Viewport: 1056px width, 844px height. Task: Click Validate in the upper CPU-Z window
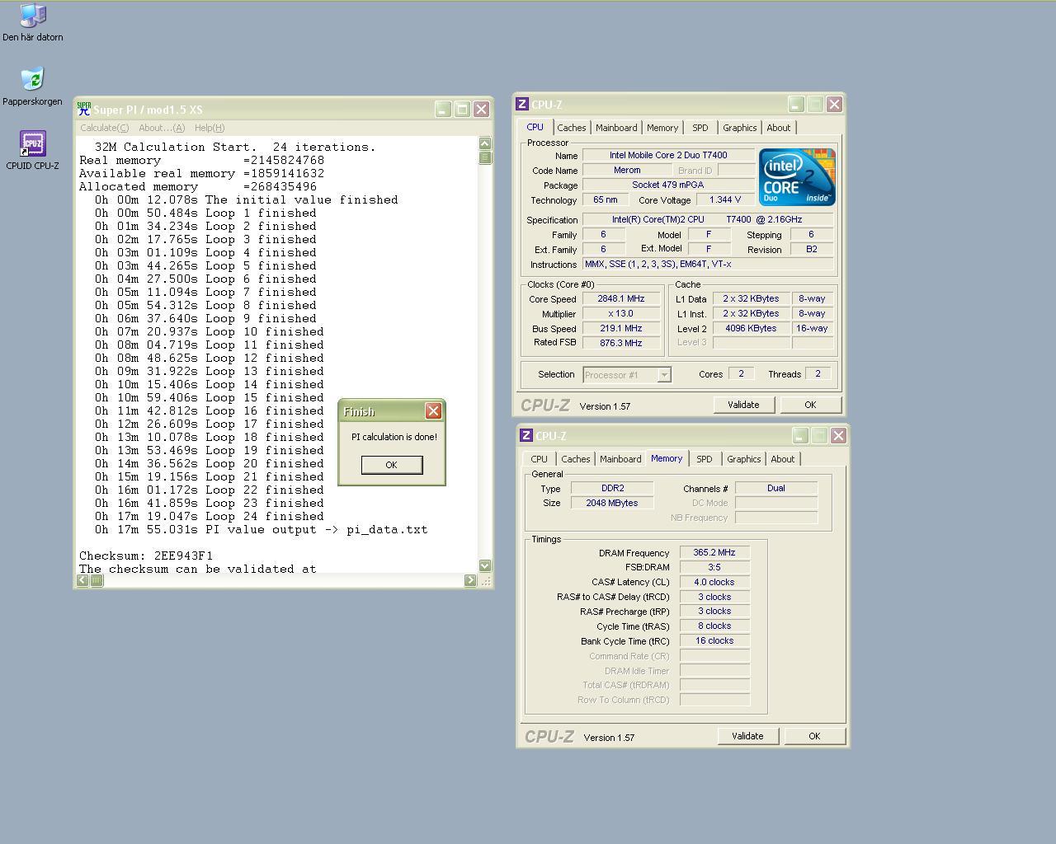(743, 405)
